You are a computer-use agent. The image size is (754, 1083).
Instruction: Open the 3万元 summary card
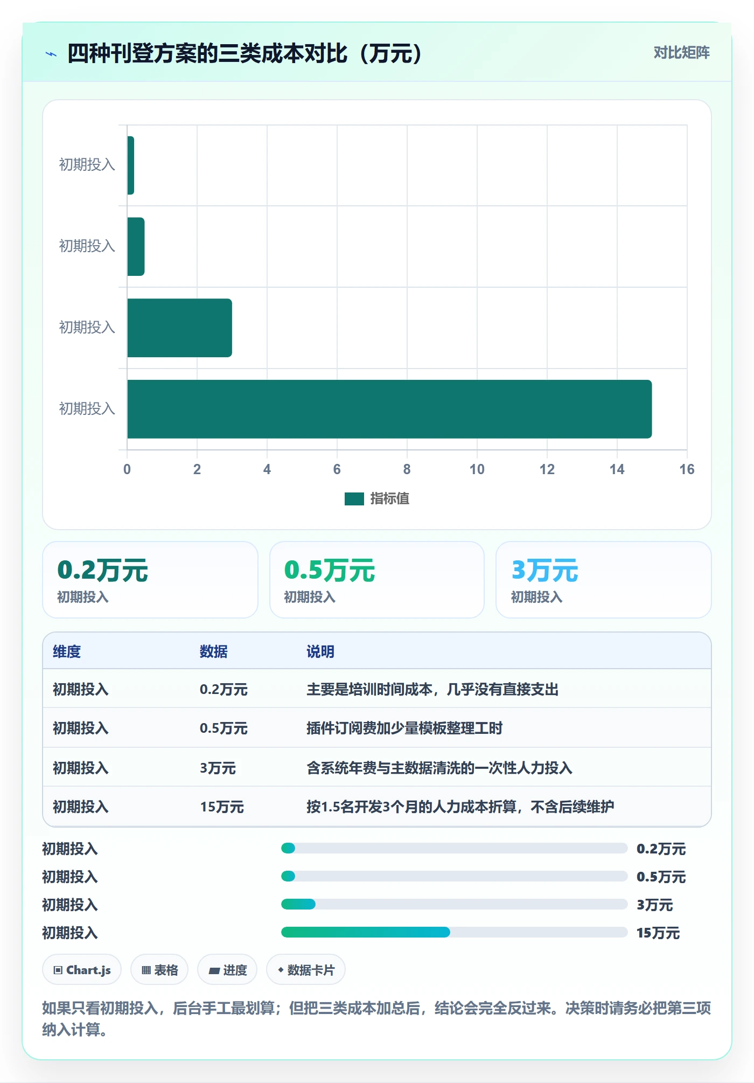(604, 580)
